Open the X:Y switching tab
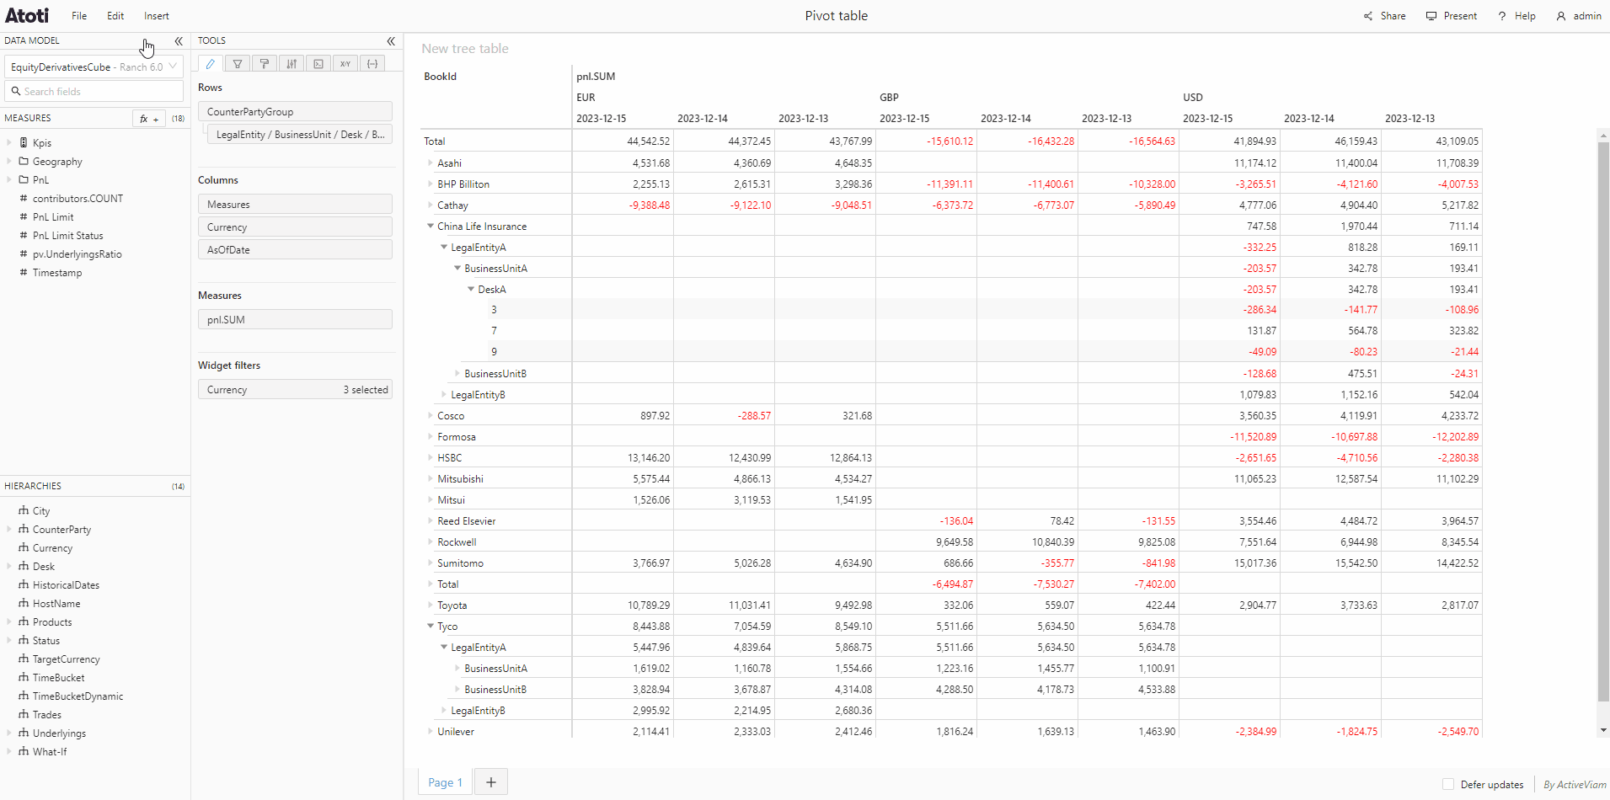The image size is (1610, 800). [345, 63]
